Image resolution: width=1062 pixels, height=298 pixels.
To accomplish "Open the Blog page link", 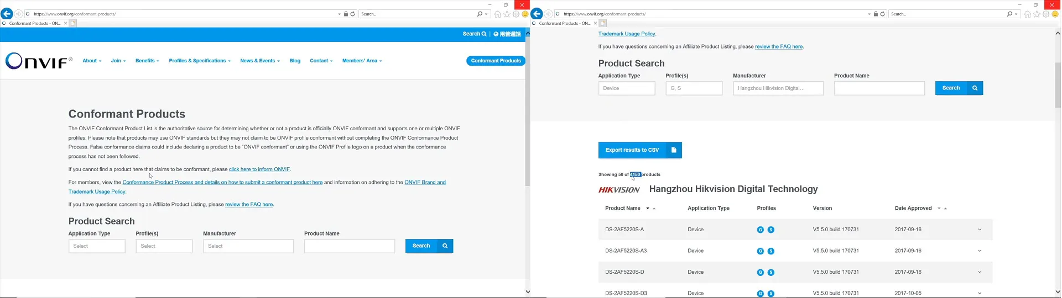I will 295,61.
